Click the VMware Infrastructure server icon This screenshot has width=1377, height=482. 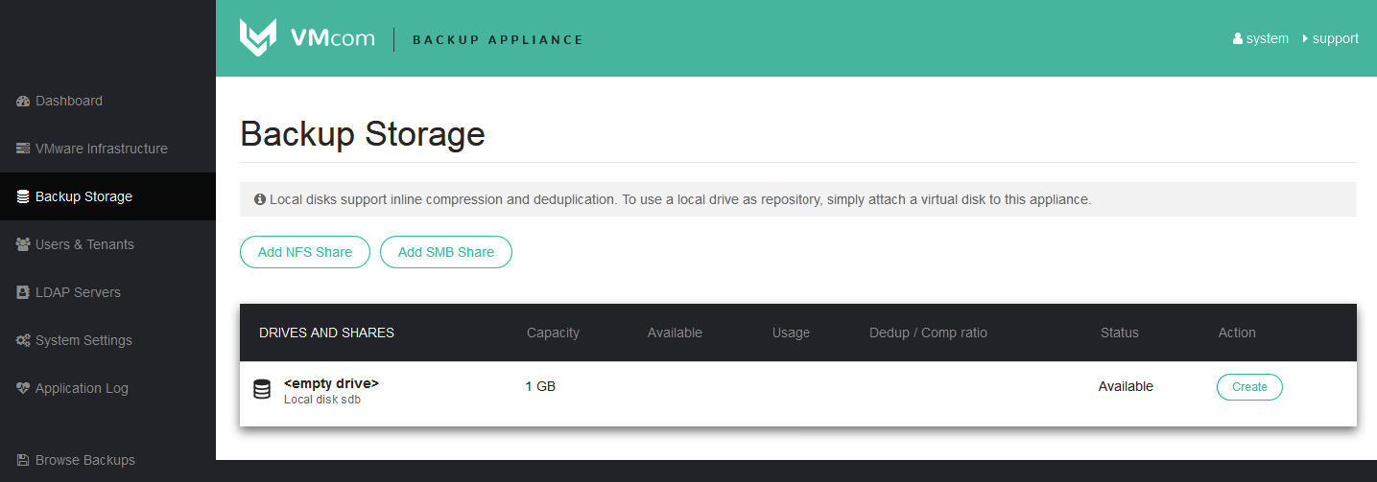(23, 149)
